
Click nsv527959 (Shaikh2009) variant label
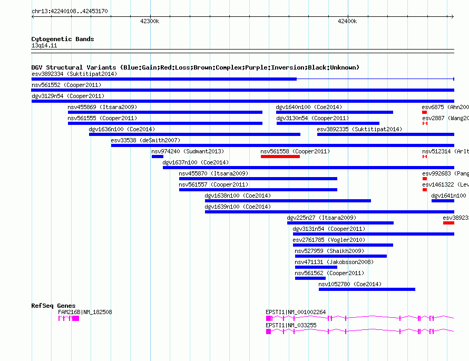(x=329, y=251)
